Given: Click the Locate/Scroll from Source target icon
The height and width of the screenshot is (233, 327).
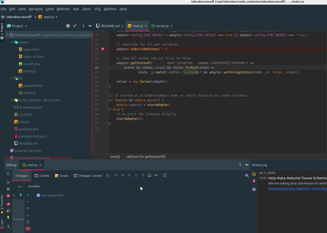Looking at the screenshot, I should [68, 26].
